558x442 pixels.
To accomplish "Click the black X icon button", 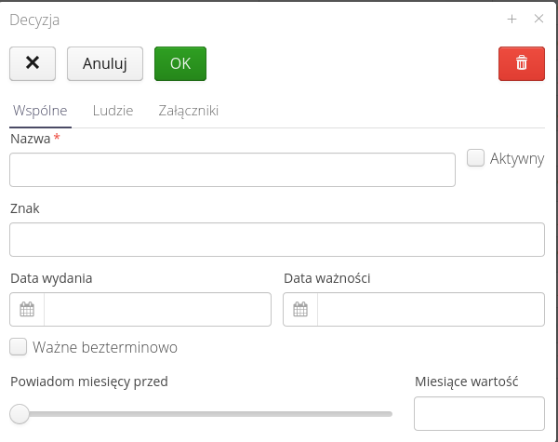I will coord(33,63).
